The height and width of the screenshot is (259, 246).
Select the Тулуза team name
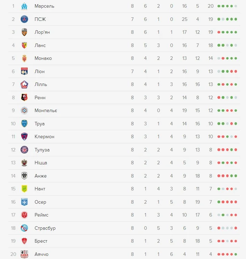(42, 150)
